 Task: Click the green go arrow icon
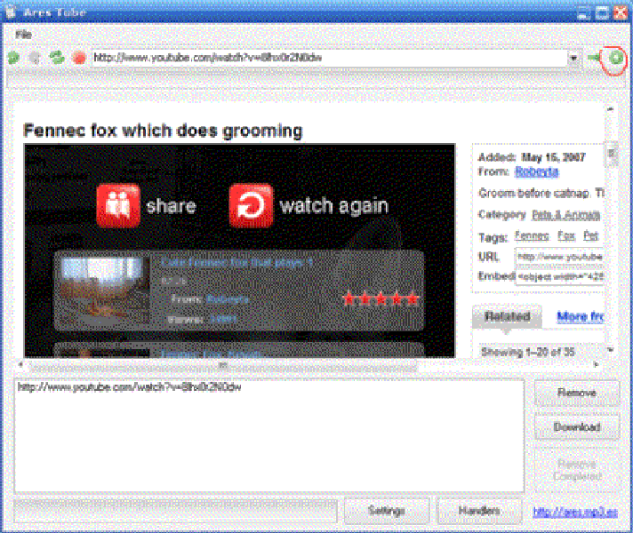click(x=593, y=58)
